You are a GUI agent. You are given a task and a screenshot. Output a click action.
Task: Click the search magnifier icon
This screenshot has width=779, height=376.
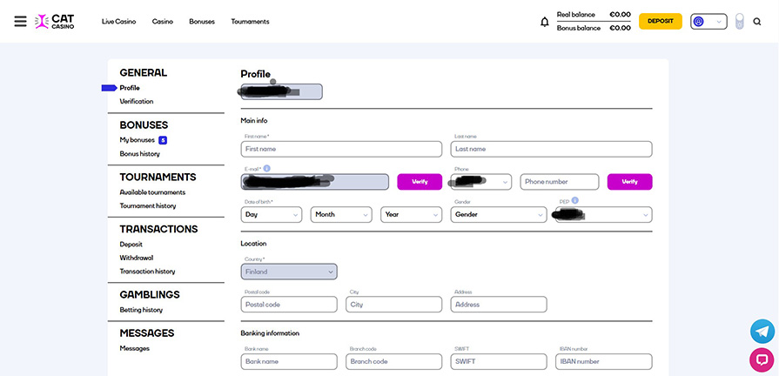tap(757, 21)
